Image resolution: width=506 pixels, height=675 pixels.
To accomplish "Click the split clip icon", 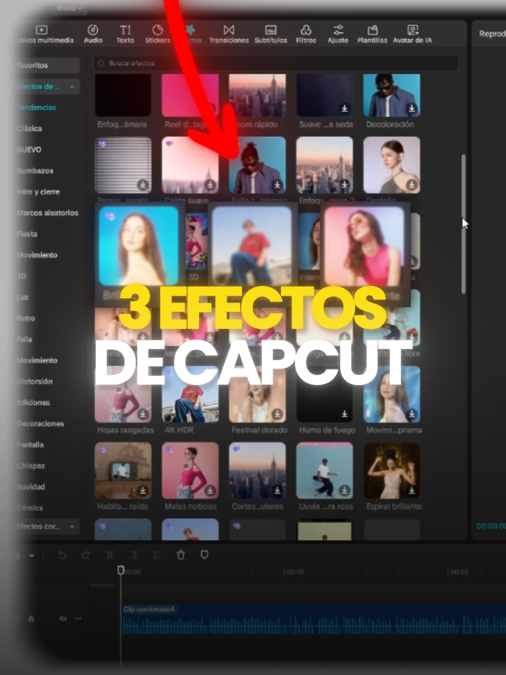I will tap(110, 555).
